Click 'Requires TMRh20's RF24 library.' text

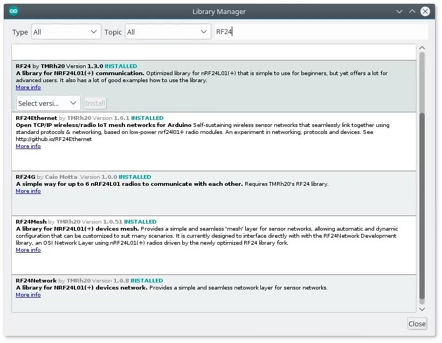(287, 184)
